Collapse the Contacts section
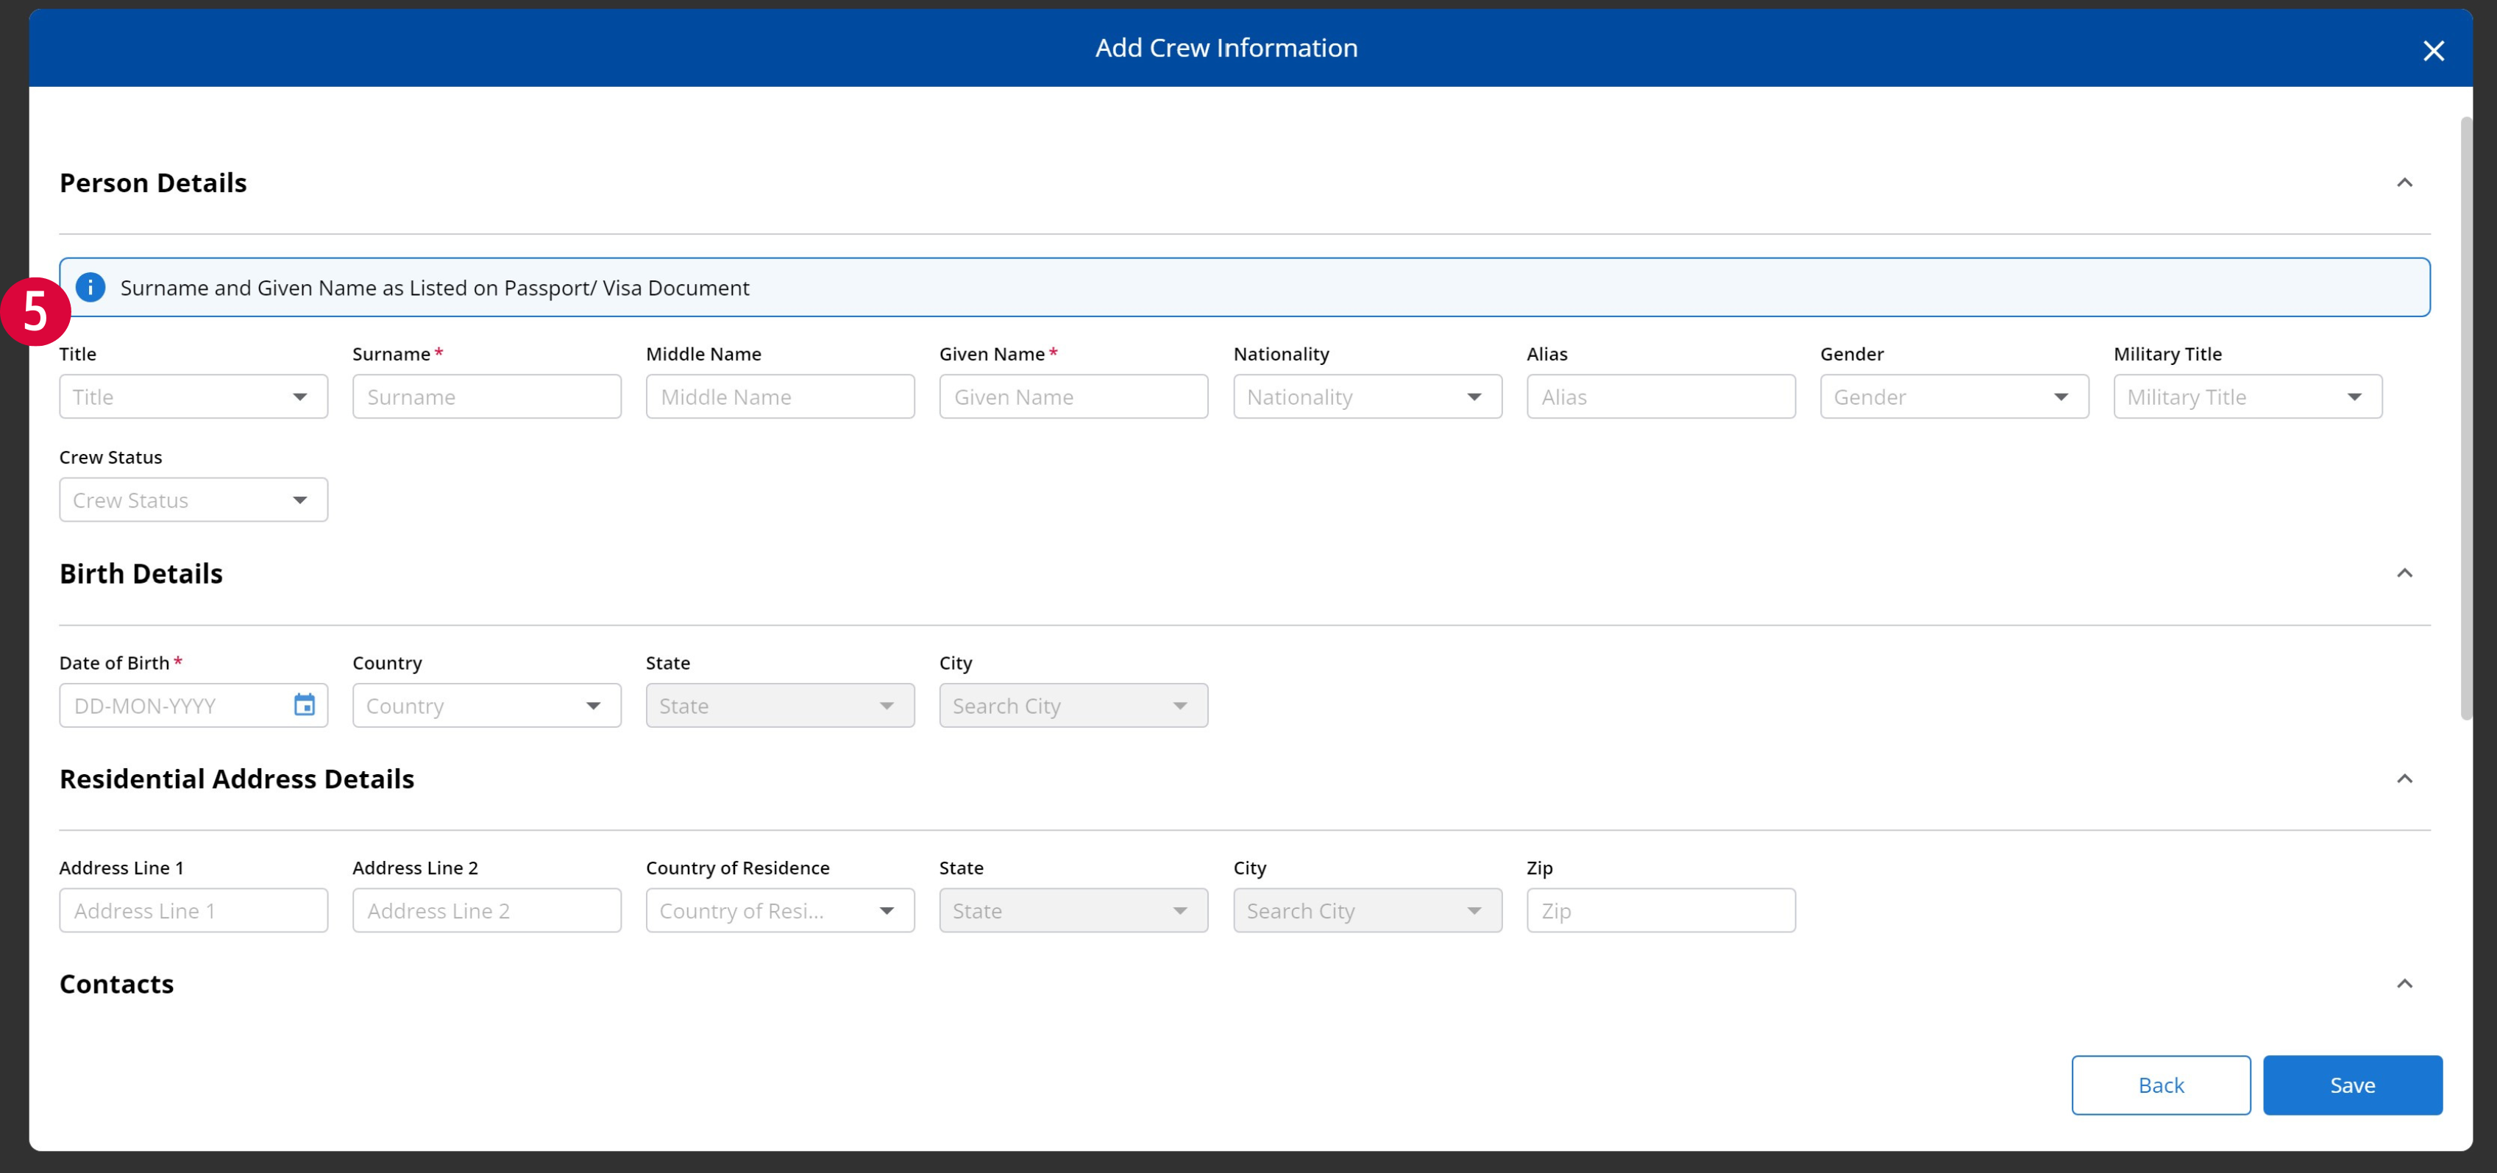The image size is (2497, 1173). pyautogui.click(x=2405, y=983)
